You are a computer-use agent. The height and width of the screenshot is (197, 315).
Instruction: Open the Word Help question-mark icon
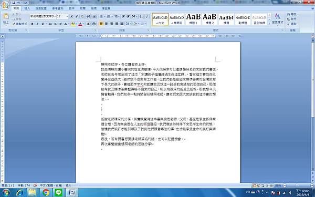(x=313, y=8)
